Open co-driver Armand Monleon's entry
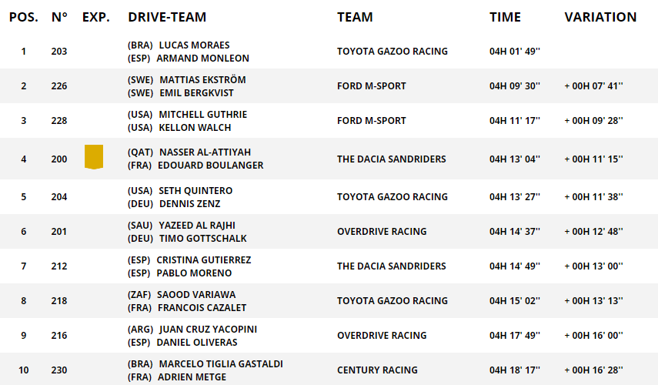The height and width of the screenshot is (385, 658). (202, 59)
